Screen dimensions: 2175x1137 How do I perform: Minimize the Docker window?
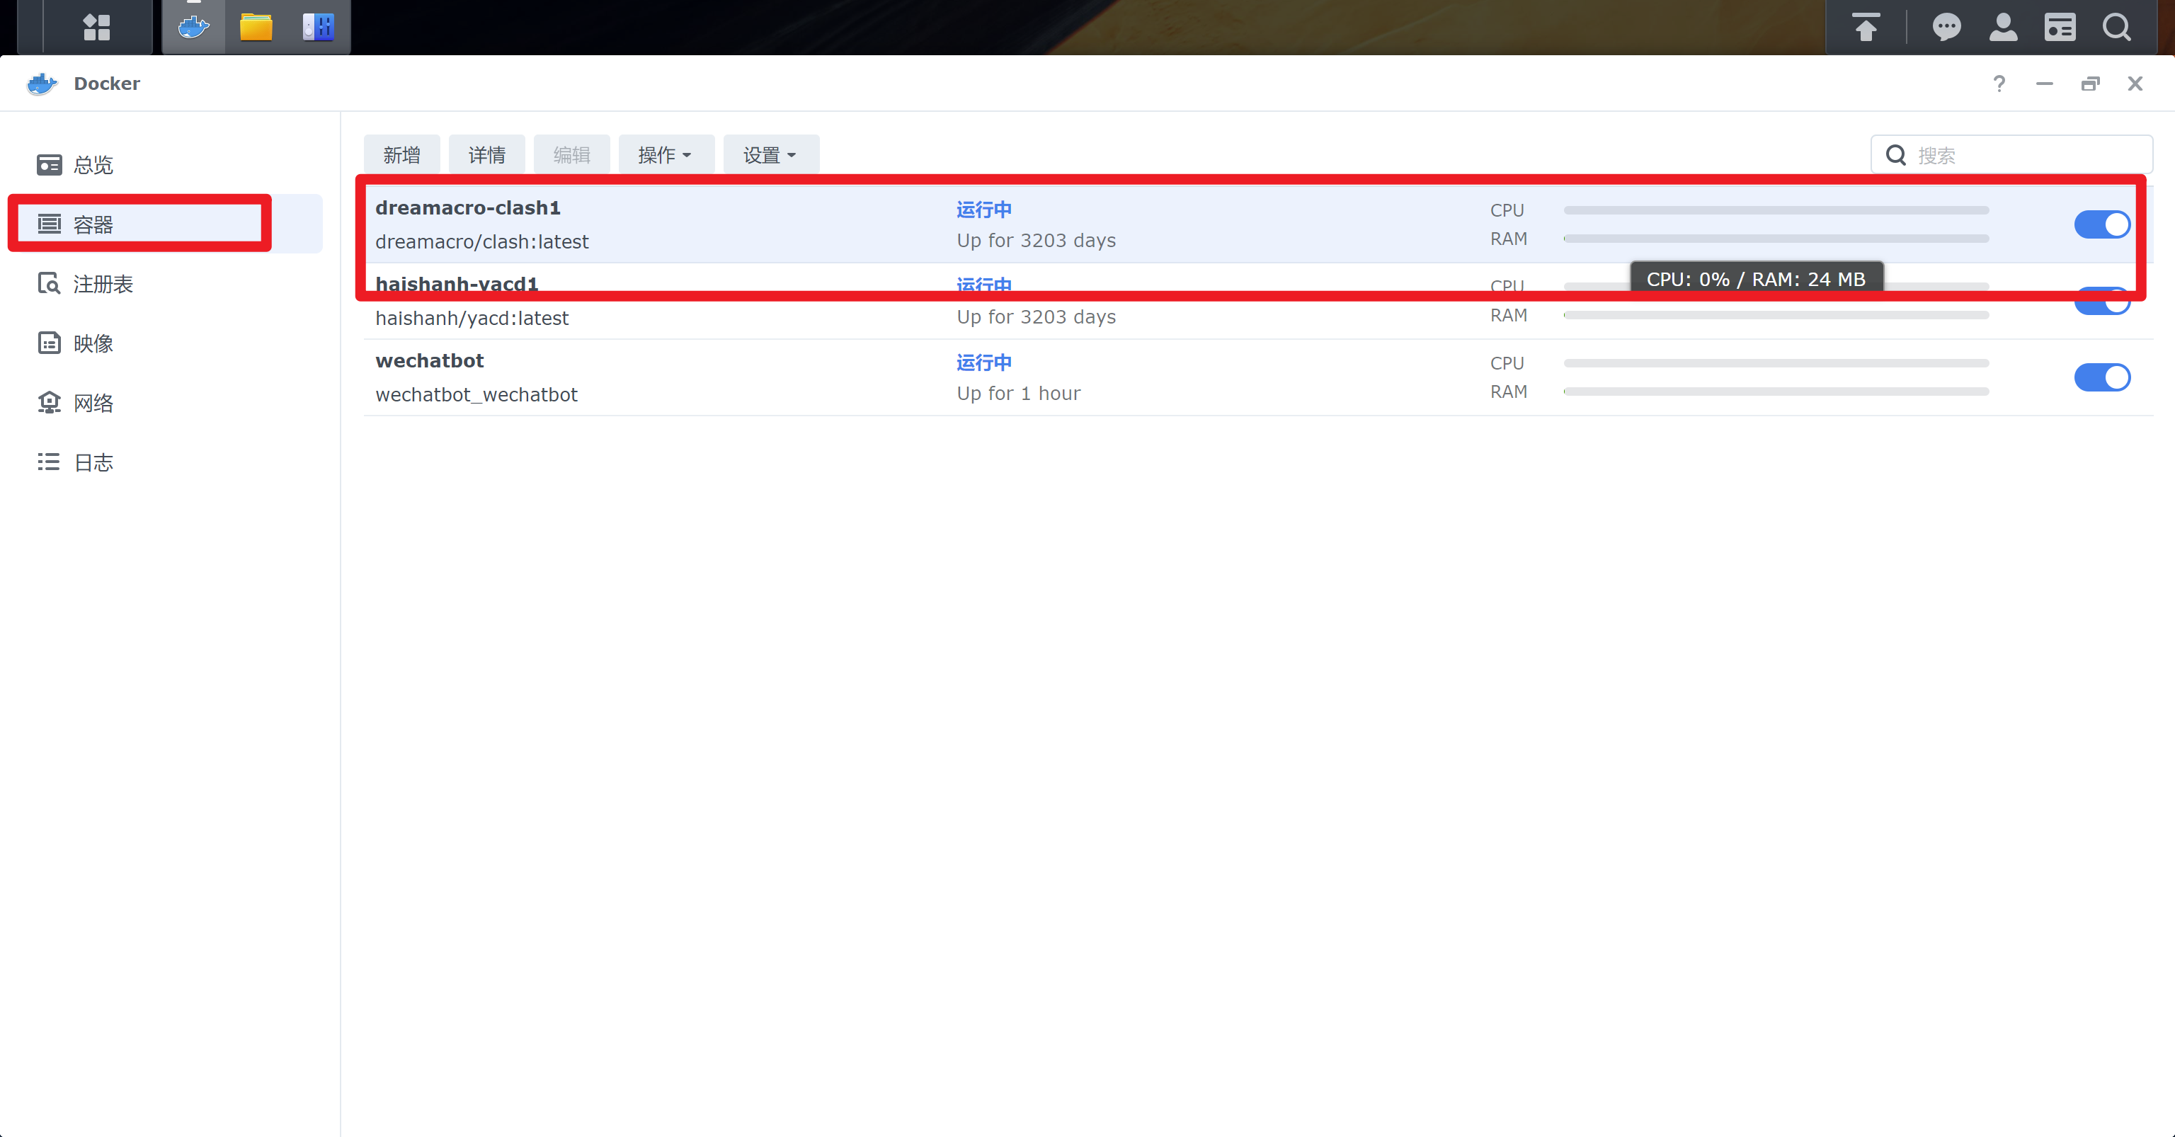[x=2044, y=83]
